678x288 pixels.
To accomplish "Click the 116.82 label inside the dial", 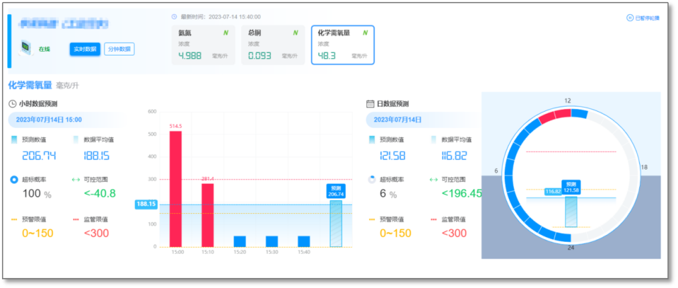I will point(552,192).
